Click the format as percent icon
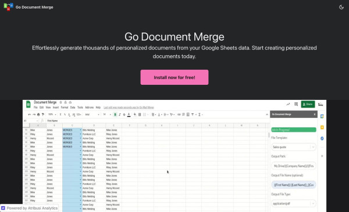The height and width of the screenshot is (212, 349). 65,114
